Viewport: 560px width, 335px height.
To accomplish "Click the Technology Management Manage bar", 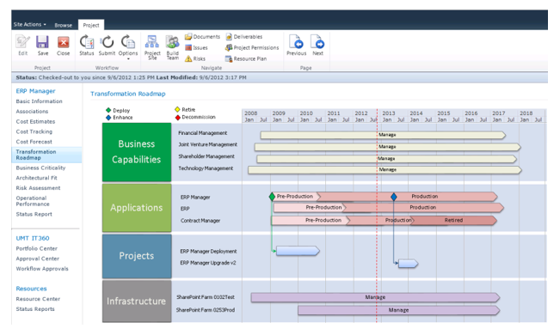I will [x=385, y=170].
